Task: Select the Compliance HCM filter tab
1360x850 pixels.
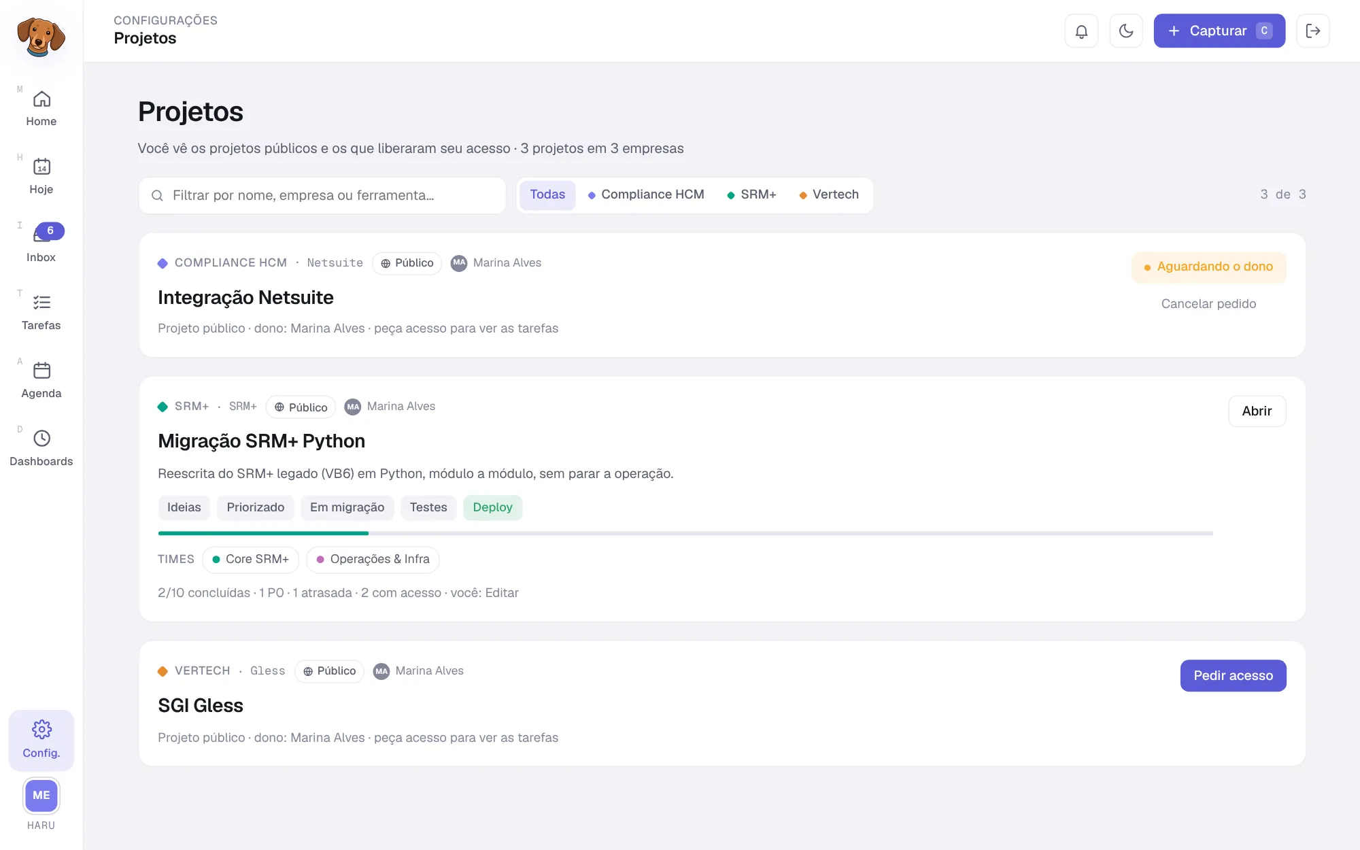Action: click(646, 195)
